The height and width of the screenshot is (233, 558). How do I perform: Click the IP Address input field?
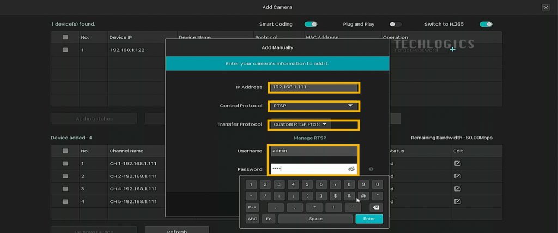pyautogui.click(x=314, y=87)
